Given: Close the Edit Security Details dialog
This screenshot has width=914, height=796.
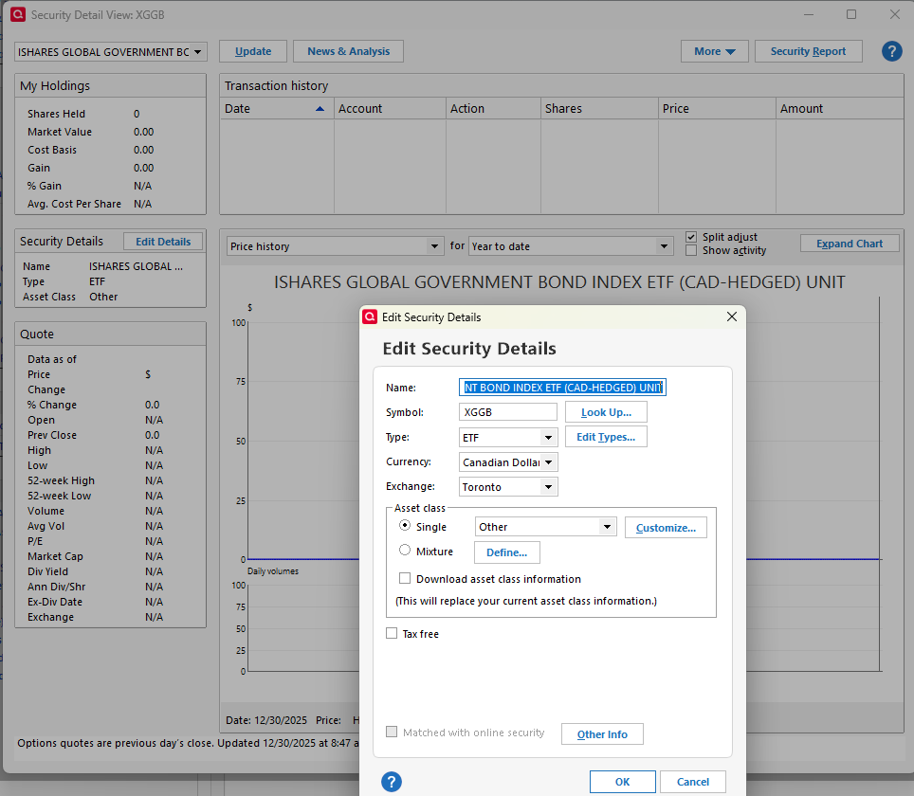Looking at the screenshot, I should tap(731, 317).
